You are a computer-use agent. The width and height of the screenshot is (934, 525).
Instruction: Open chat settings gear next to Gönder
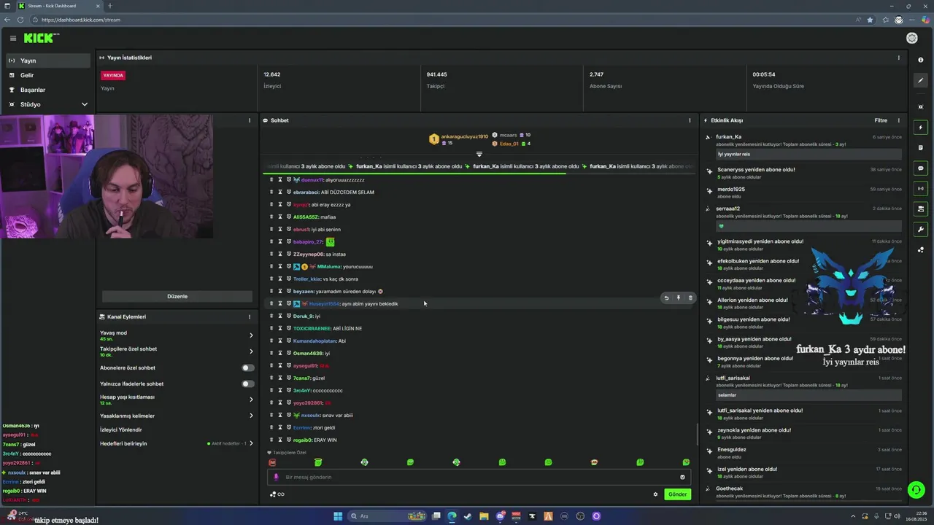pyautogui.click(x=655, y=494)
